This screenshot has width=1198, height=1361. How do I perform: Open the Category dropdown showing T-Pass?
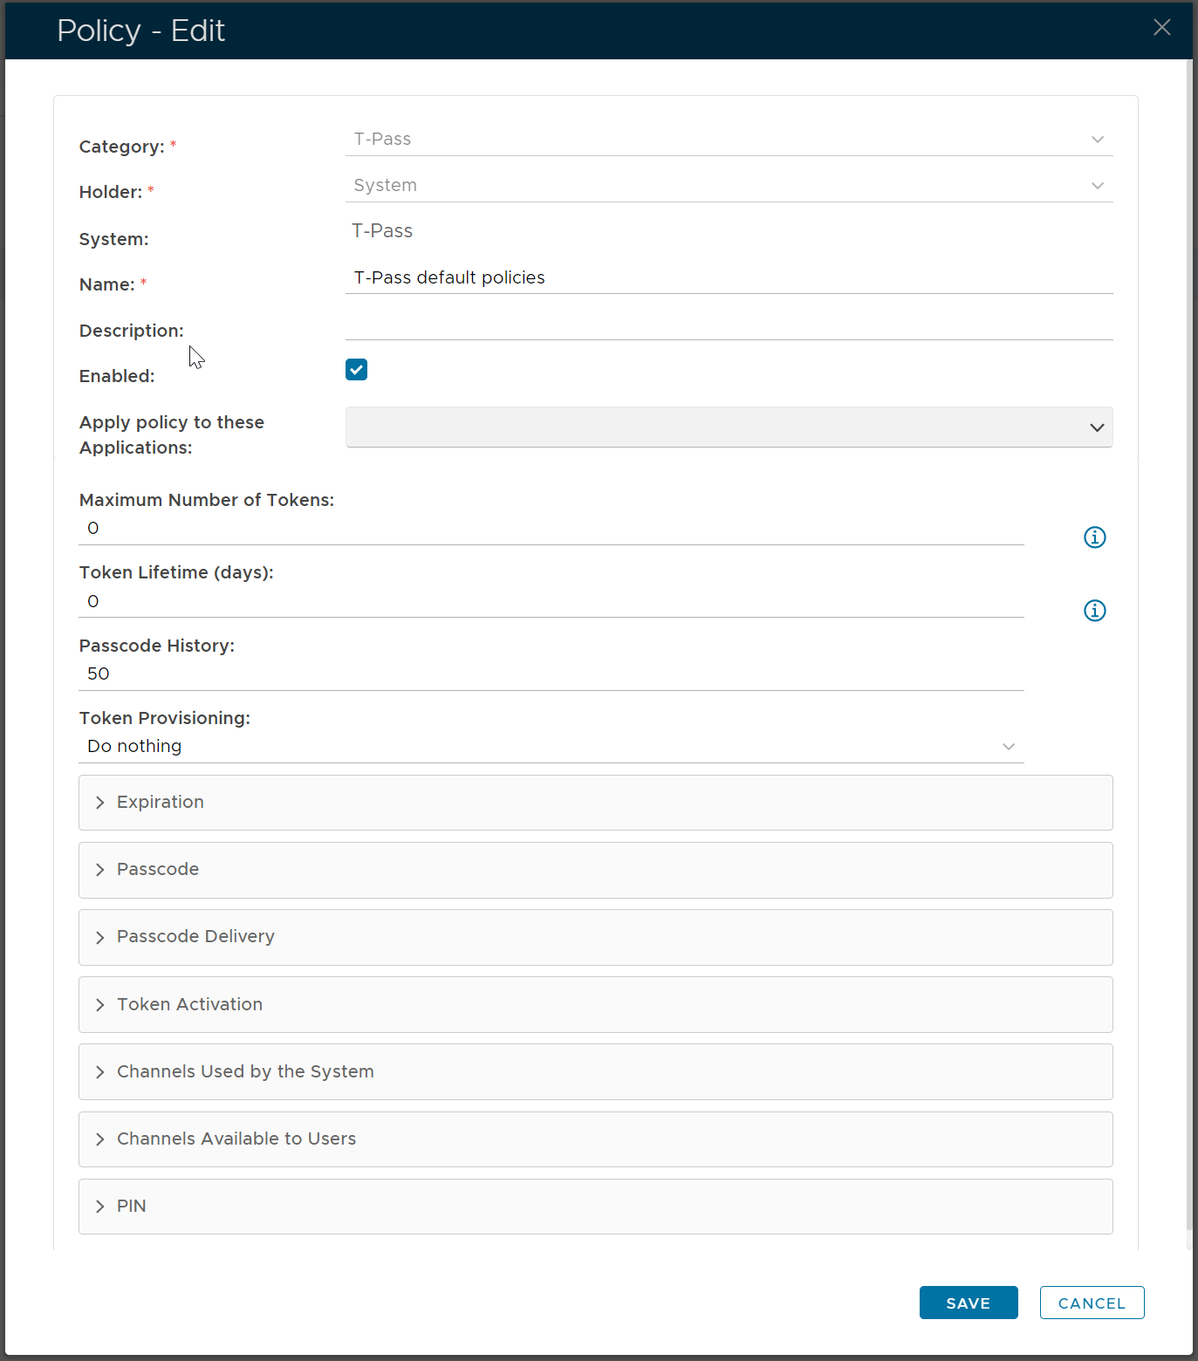tap(729, 140)
